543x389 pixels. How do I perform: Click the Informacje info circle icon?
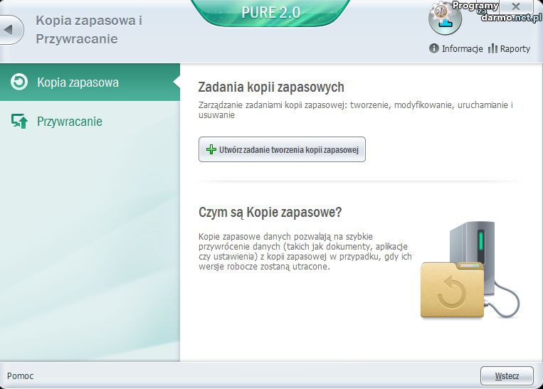[433, 48]
